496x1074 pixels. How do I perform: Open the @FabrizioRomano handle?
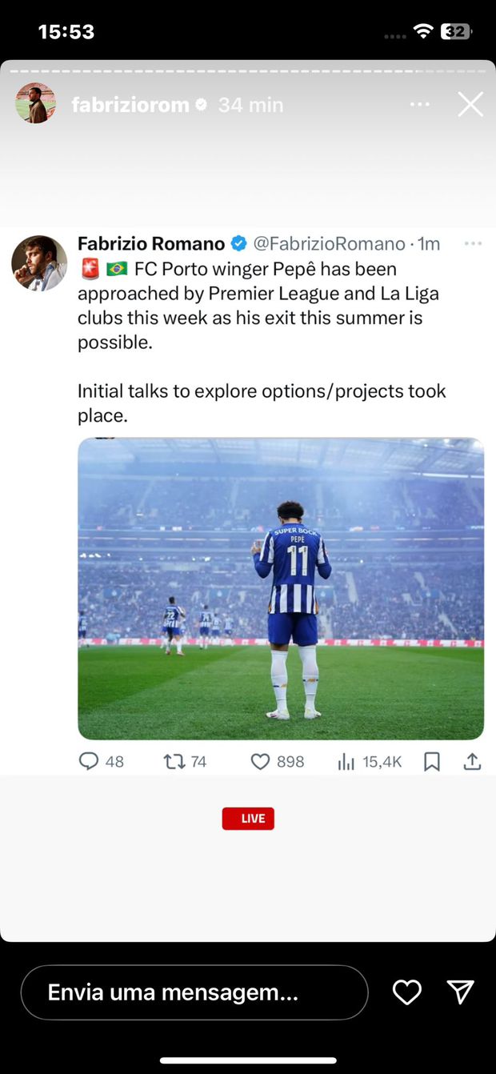click(x=329, y=243)
